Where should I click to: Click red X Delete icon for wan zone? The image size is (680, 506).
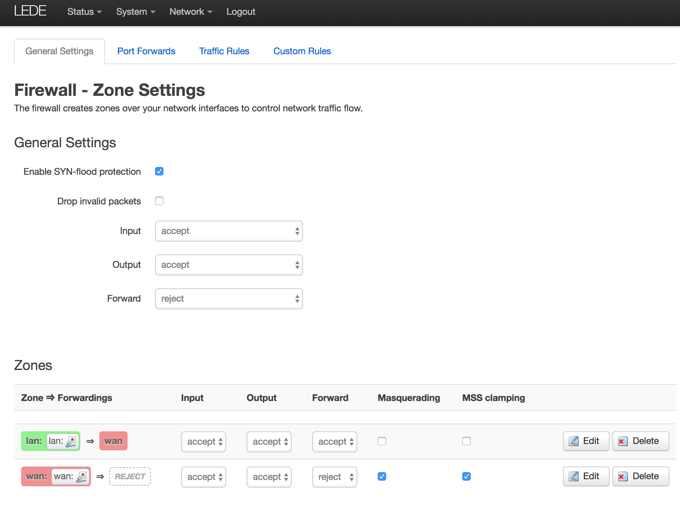623,476
